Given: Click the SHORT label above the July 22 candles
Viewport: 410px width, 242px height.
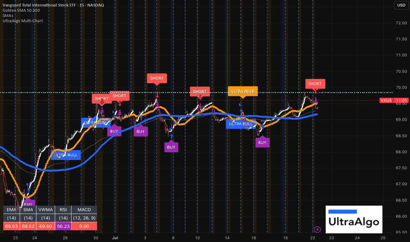Looking at the screenshot, I should coord(315,84).
